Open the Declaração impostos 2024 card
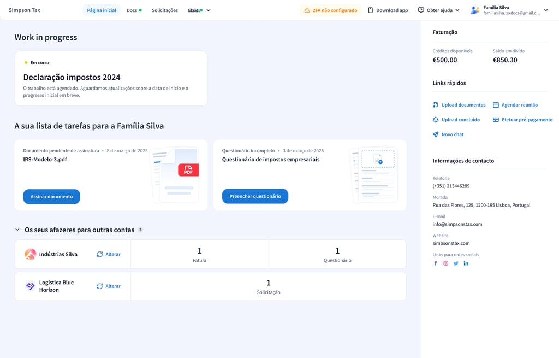 pos(111,78)
